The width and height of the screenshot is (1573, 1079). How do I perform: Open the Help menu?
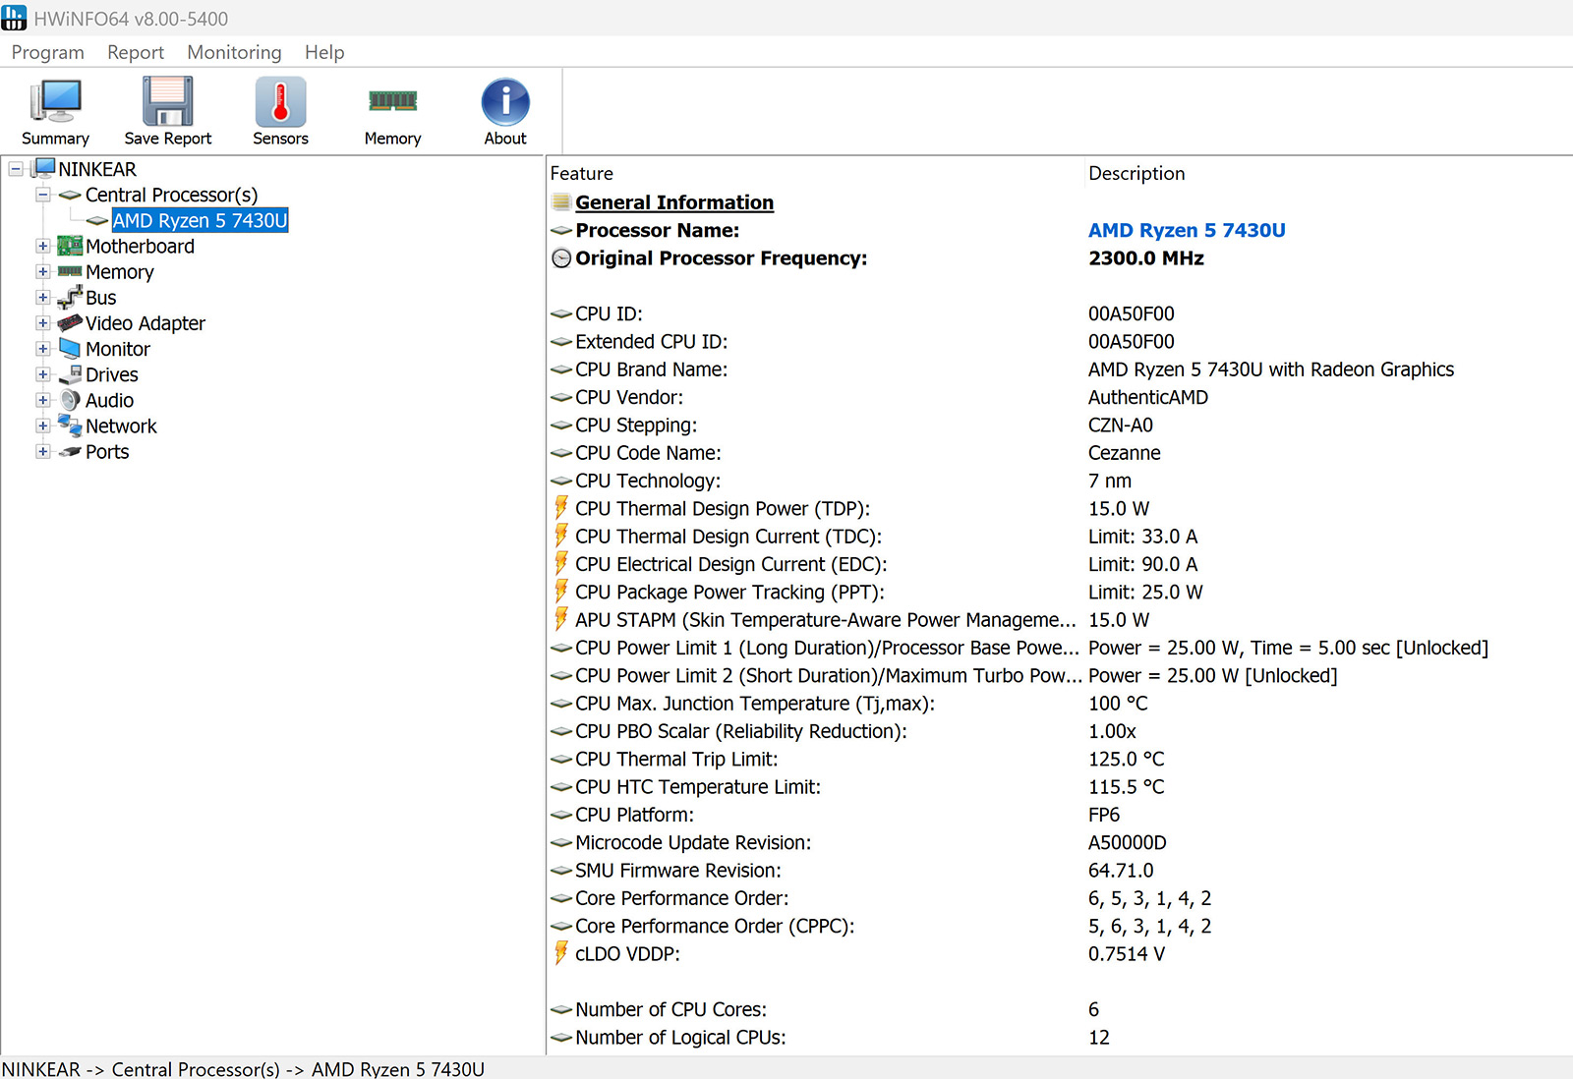[x=324, y=52]
